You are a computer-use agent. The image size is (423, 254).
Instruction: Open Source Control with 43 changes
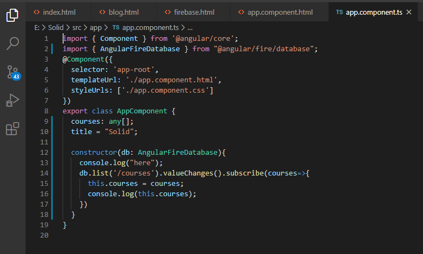point(13,72)
